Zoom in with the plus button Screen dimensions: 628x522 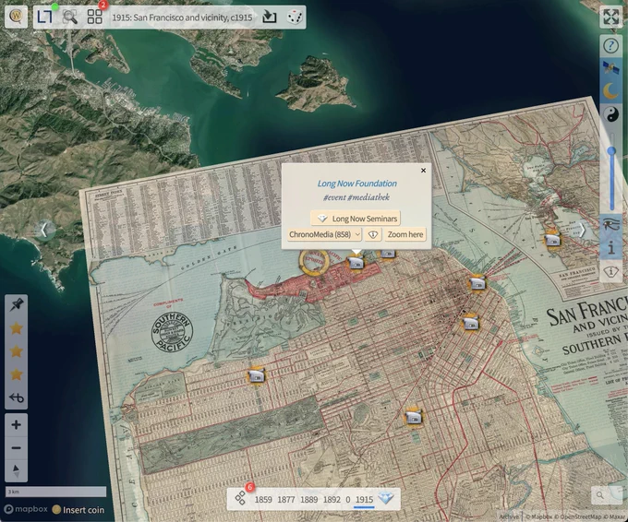[16, 425]
